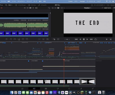Image resolution: width=115 pixels, height=95 pixels.
Task: Switch media pool to filmstrip view
Action: coord(30,8)
